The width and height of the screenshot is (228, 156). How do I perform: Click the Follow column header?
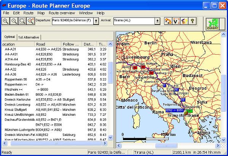(x=71, y=44)
